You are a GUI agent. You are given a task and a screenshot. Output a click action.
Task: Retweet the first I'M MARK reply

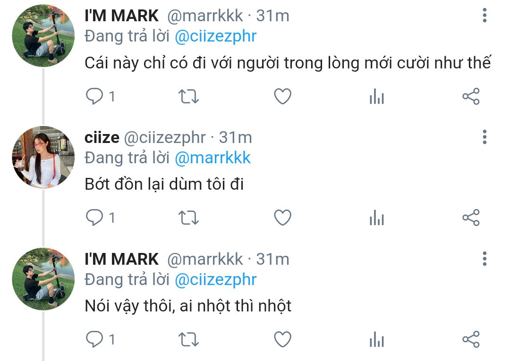click(188, 97)
